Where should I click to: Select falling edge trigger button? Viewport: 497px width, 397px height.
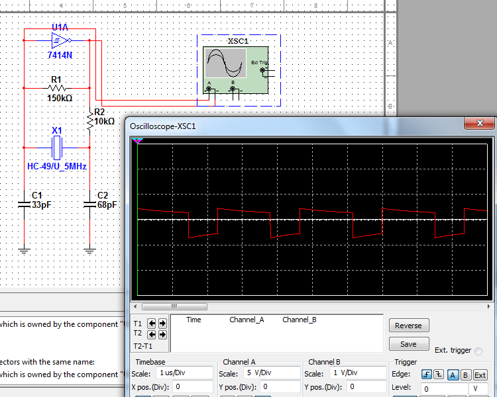tap(438, 375)
